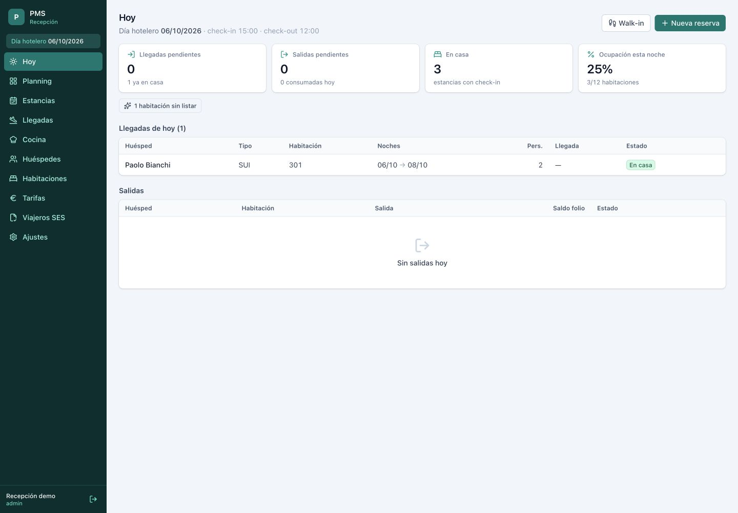738x513 pixels.
Task: Create a Walk-in stay
Action: (x=626, y=23)
